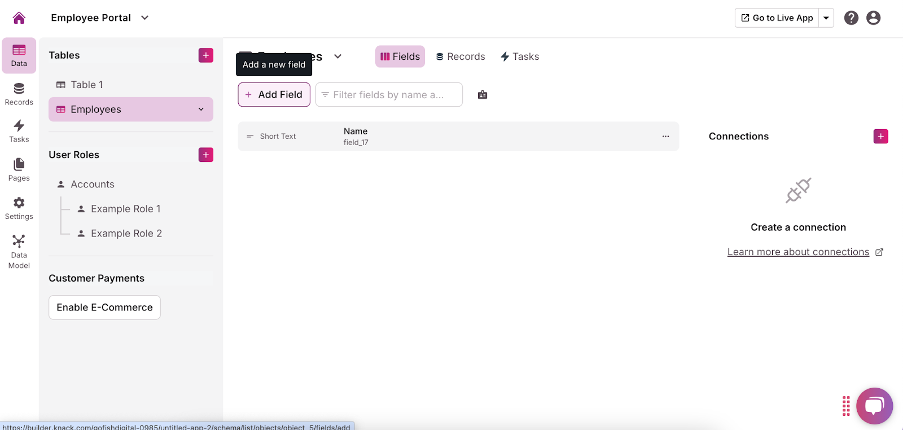Expand the Employee Portal app dropdown
Screen dimensions: 903x430
tap(144, 18)
